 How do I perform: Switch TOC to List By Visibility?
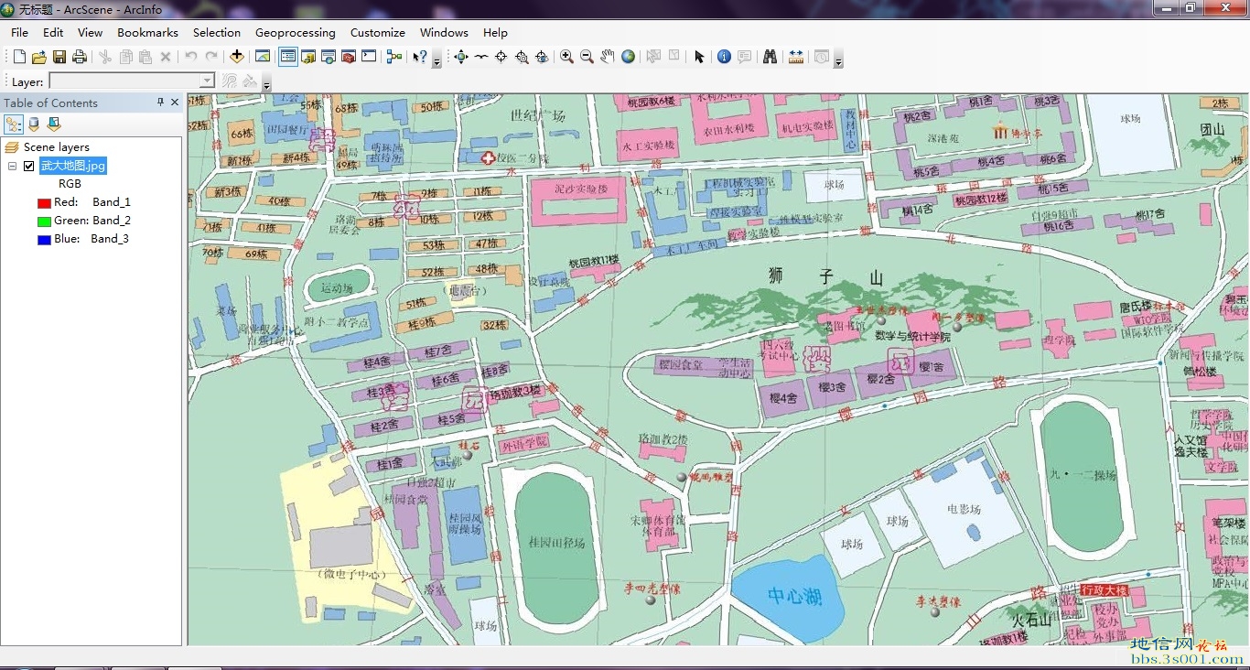(x=54, y=124)
